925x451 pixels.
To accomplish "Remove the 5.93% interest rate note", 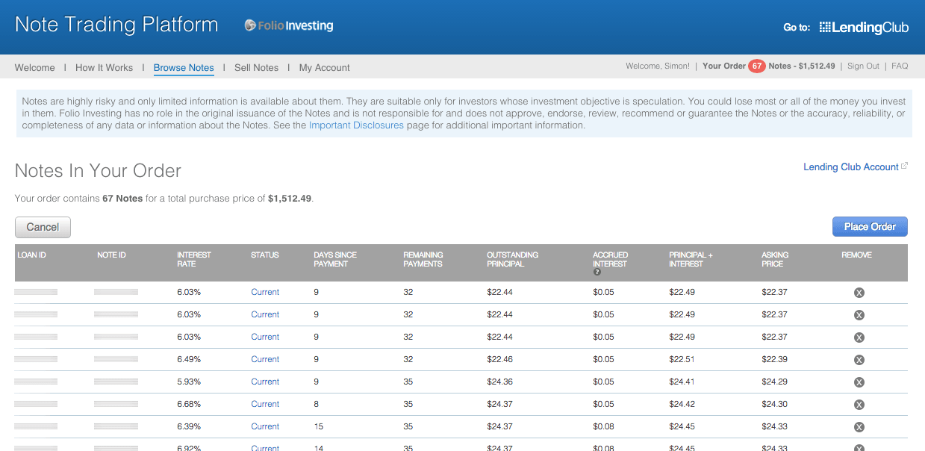I will (x=859, y=382).
